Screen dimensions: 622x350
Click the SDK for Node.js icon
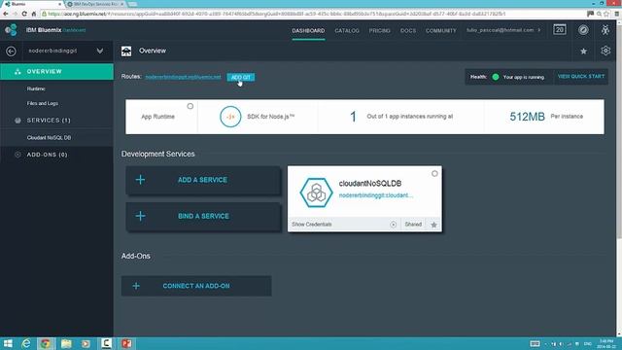[230, 117]
